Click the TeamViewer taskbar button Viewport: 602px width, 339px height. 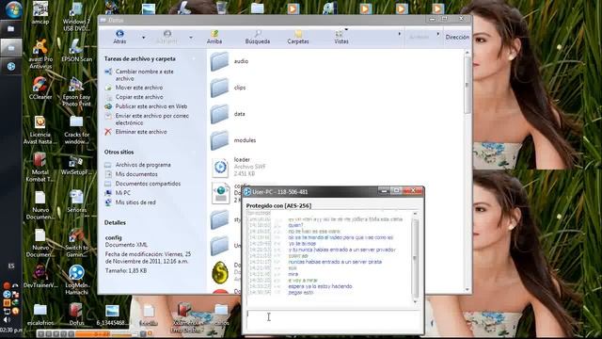(x=10, y=67)
